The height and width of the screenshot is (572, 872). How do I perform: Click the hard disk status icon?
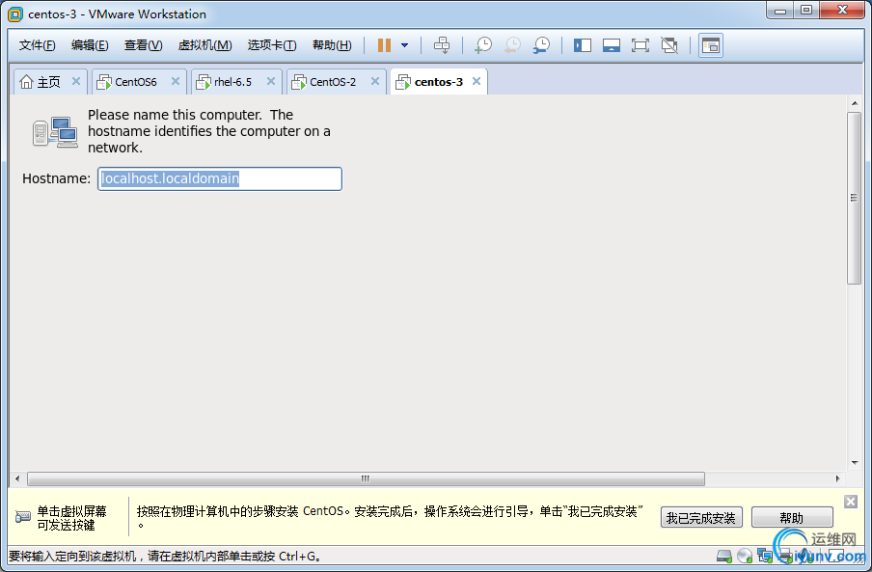724,556
